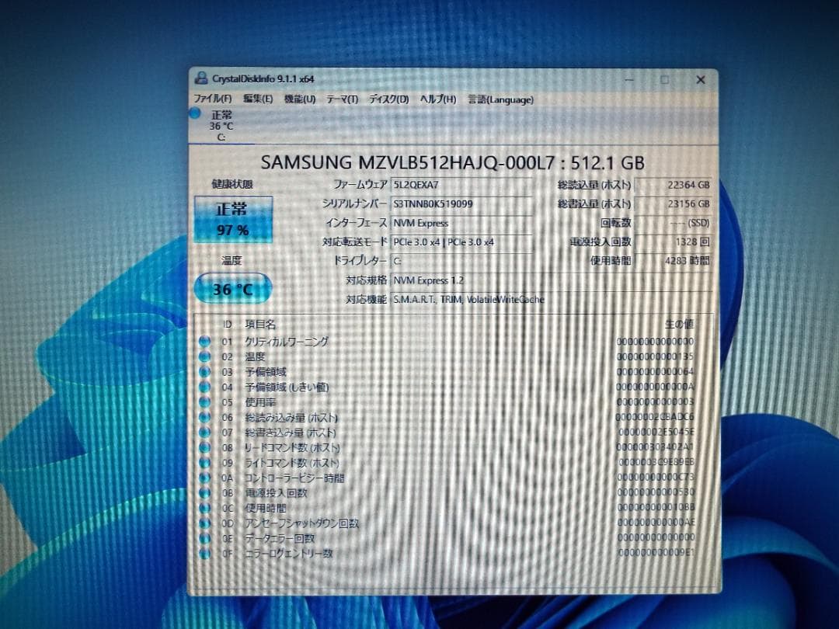Screen dimensions: 839x629
Task: Click the blue dot beside アンセーフシャットダウン回数
Action: pyautogui.click(x=204, y=524)
